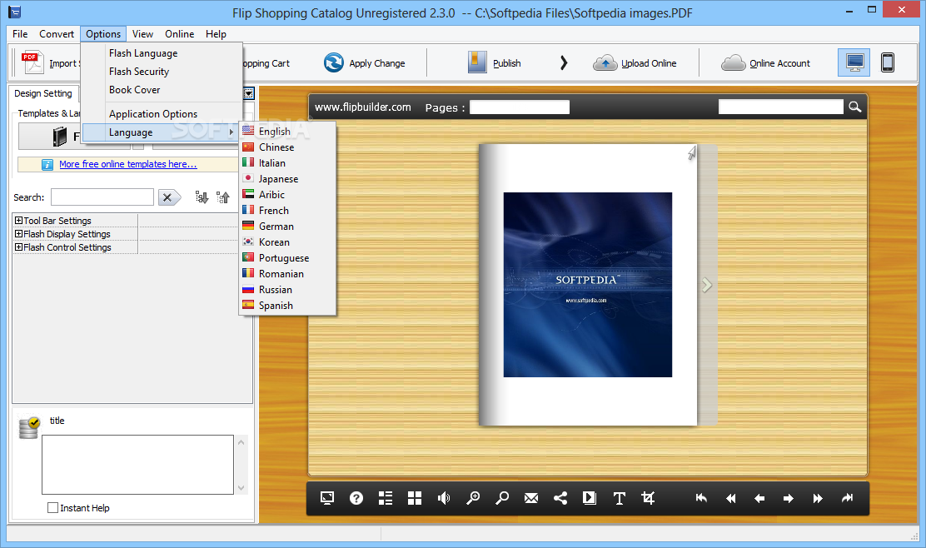
Task: Choose Chinese language
Action: (x=287, y=147)
